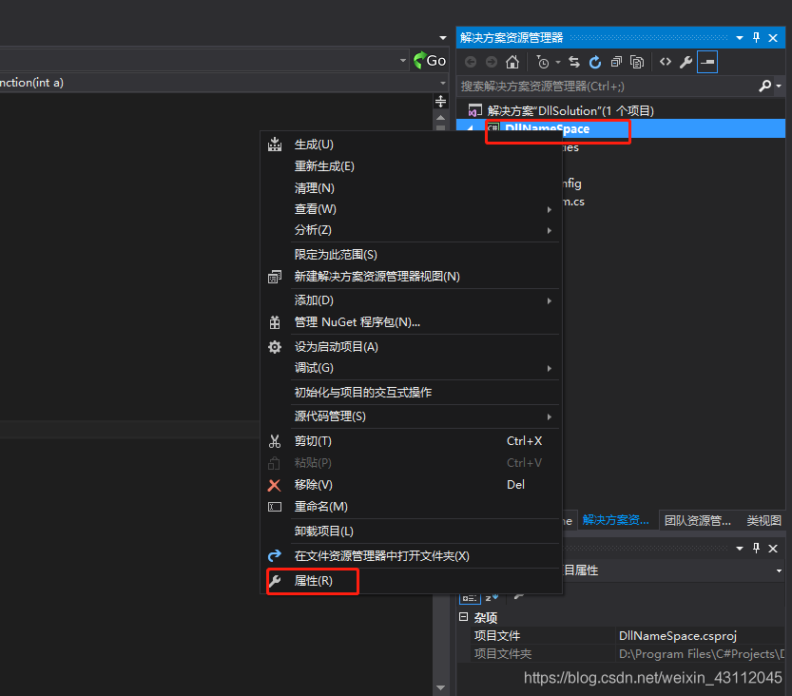
Task: Toggle the Preview Selected Items button
Action: [x=706, y=62]
